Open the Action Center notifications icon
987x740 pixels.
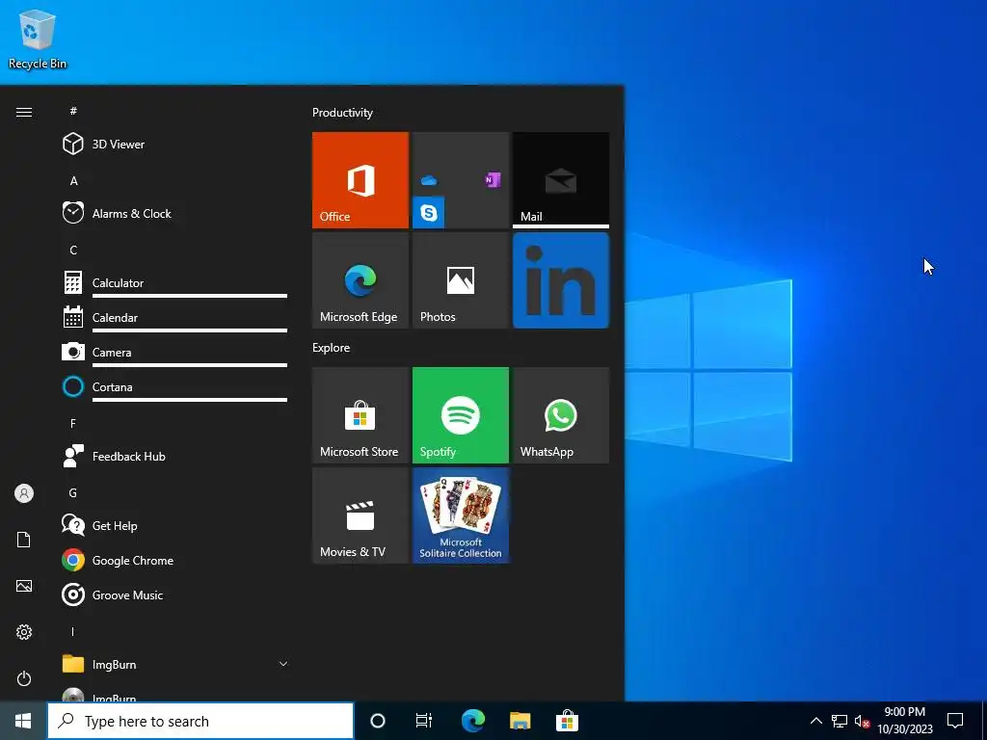tap(955, 721)
